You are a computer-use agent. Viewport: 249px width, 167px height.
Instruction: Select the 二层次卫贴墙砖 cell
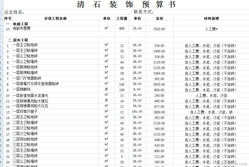(55, 134)
